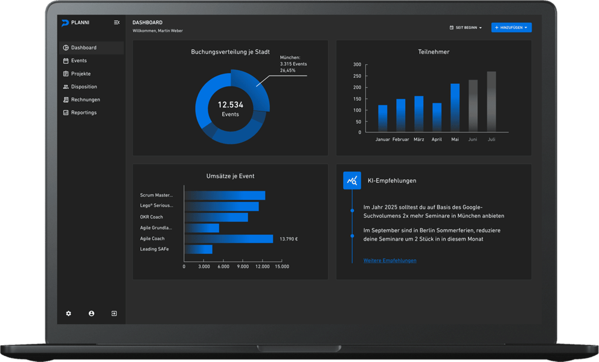Click the 12.534 Events donut center
The width and height of the screenshot is (599, 362).
click(x=230, y=109)
